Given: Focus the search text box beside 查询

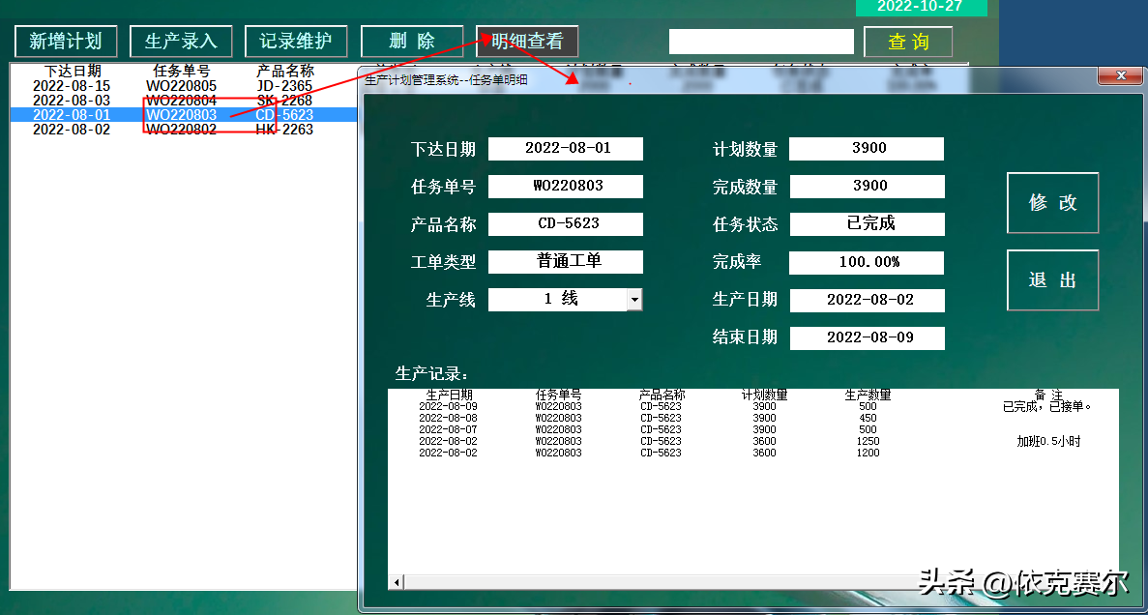Looking at the screenshot, I should [761, 42].
